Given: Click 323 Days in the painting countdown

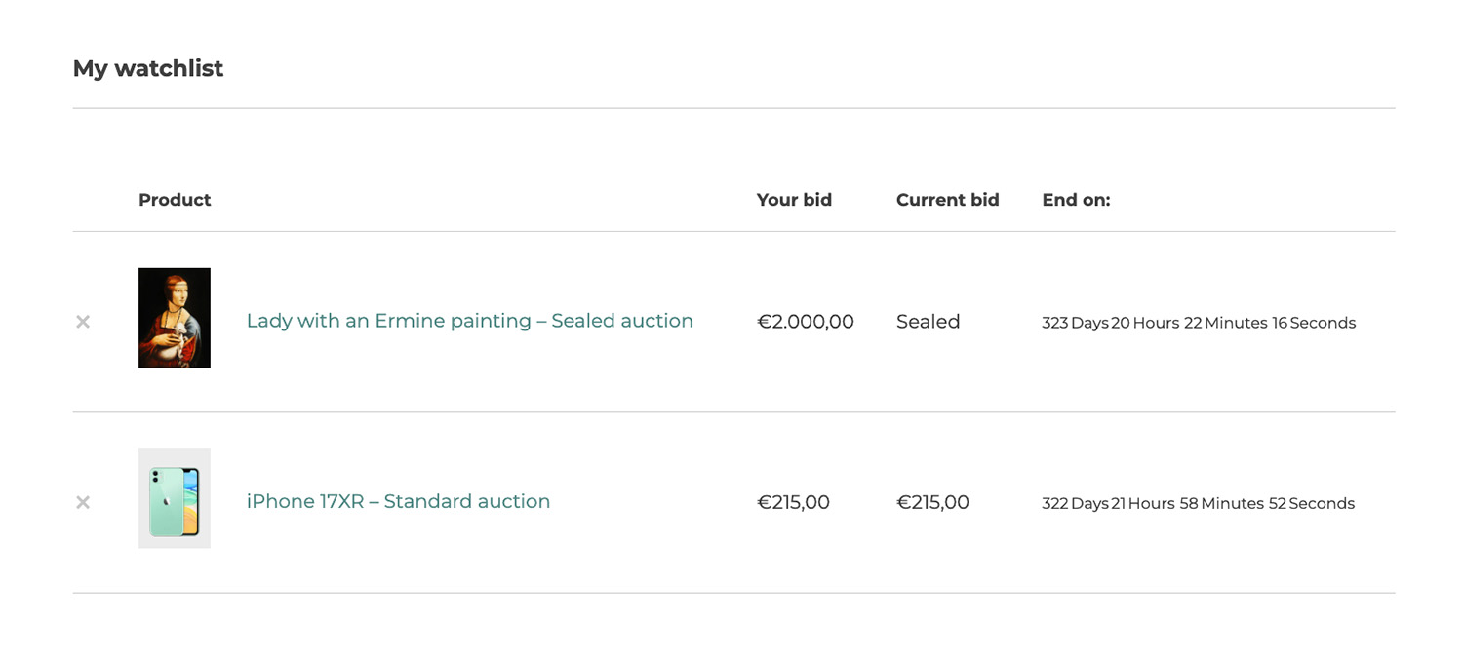Looking at the screenshot, I should pos(1074,323).
